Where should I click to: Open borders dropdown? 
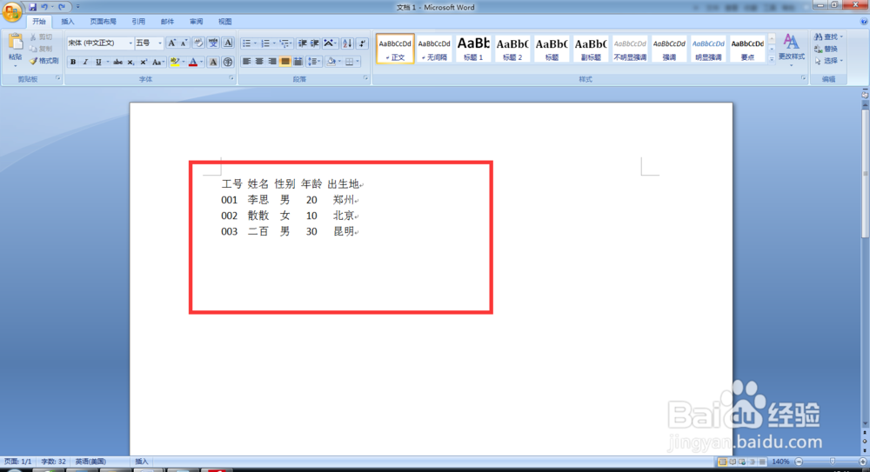point(358,62)
